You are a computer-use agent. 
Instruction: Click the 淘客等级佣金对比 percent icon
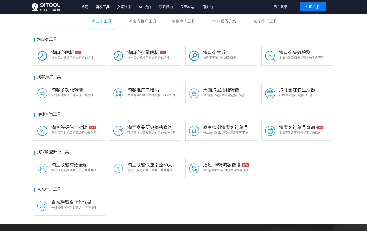pyautogui.click(x=42, y=131)
